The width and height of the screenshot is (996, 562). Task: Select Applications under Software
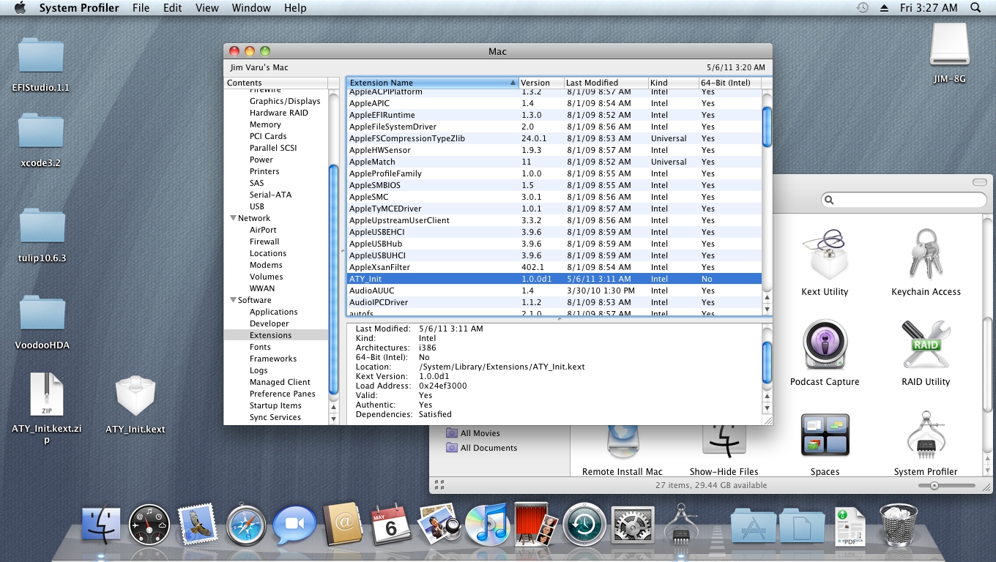[x=273, y=312]
